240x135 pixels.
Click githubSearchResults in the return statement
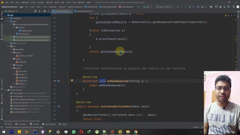(116, 52)
